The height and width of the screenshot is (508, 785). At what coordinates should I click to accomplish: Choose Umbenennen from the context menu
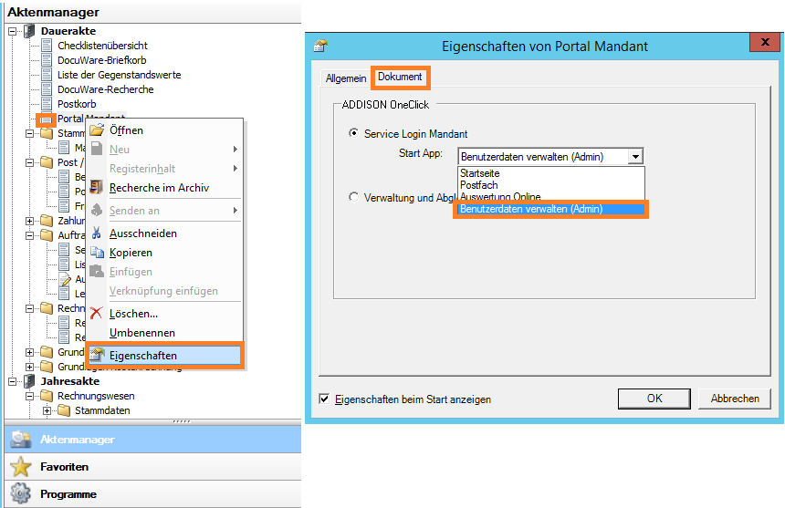[164, 333]
